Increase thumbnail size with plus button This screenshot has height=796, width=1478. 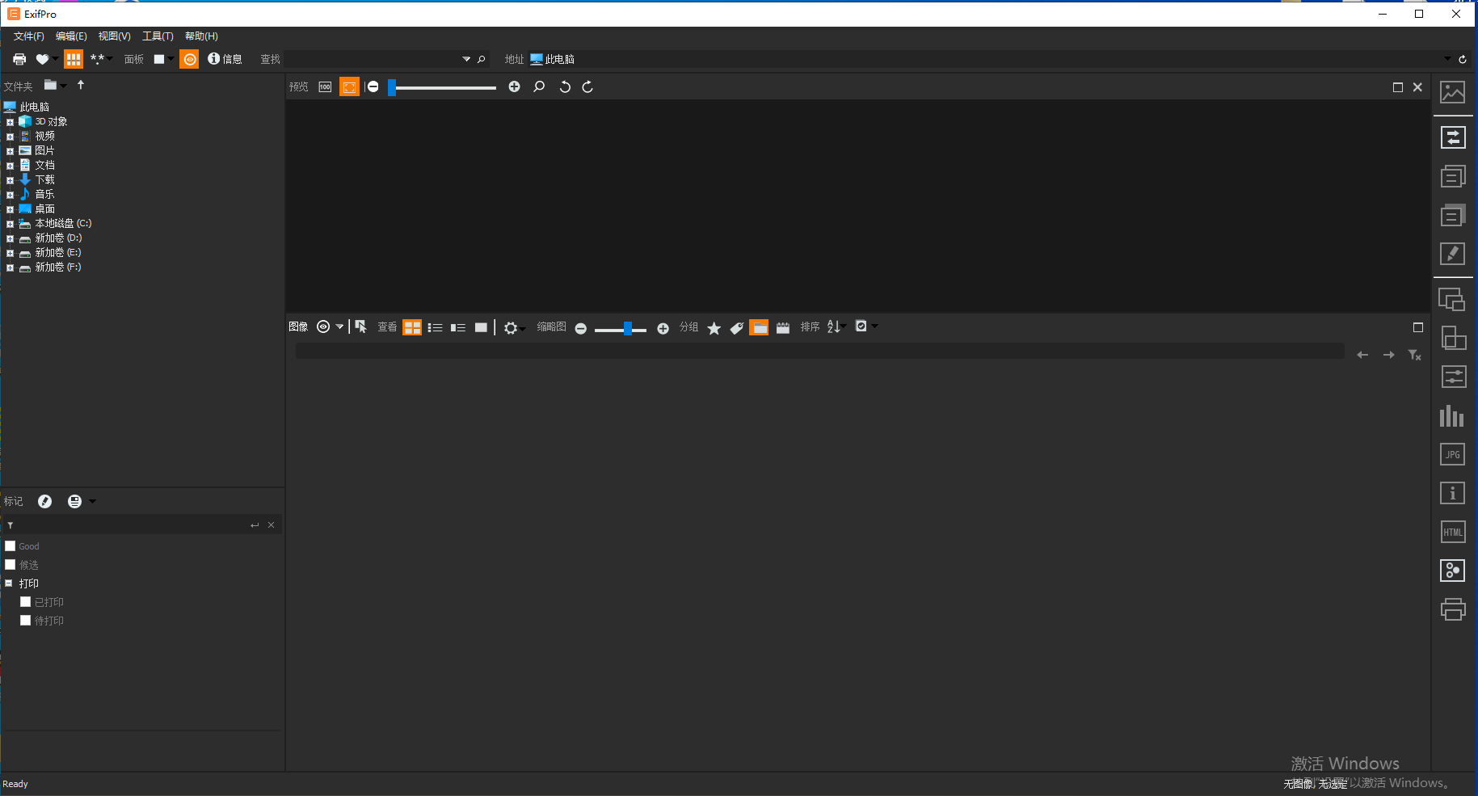tap(663, 328)
